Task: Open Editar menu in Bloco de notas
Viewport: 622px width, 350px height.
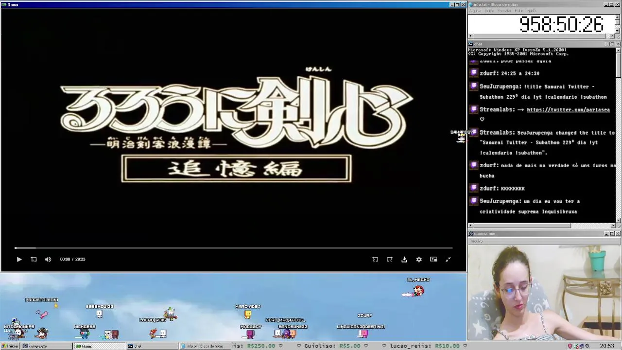Action: click(489, 11)
